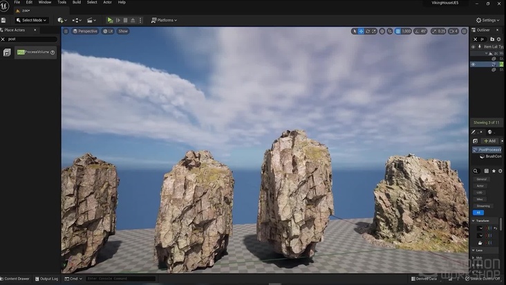506x285 pixels.
Task: Close the Place Actors panel
Action: pyautogui.click(x=35, y=30)
